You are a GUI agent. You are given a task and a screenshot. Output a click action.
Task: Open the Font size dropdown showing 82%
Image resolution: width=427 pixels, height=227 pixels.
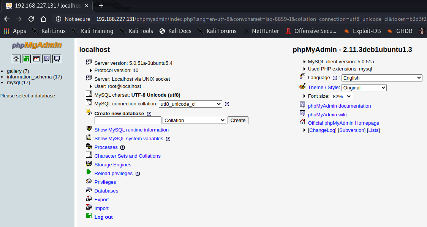[x=341, y=96]
